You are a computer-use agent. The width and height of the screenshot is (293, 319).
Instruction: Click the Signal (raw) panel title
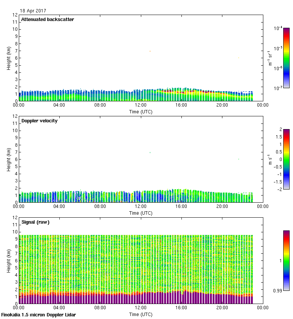(35, 222)
